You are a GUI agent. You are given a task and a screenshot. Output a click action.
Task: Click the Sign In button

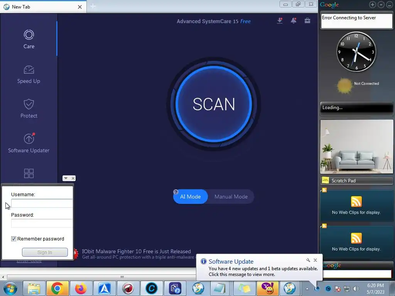point(45,252)
